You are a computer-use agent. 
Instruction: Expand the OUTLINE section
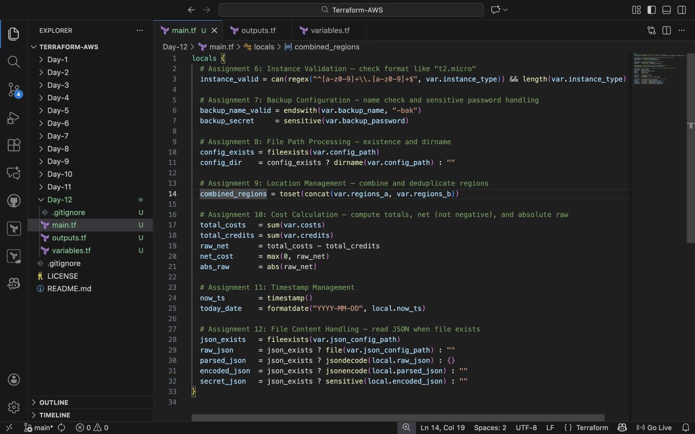pos(90,402)
